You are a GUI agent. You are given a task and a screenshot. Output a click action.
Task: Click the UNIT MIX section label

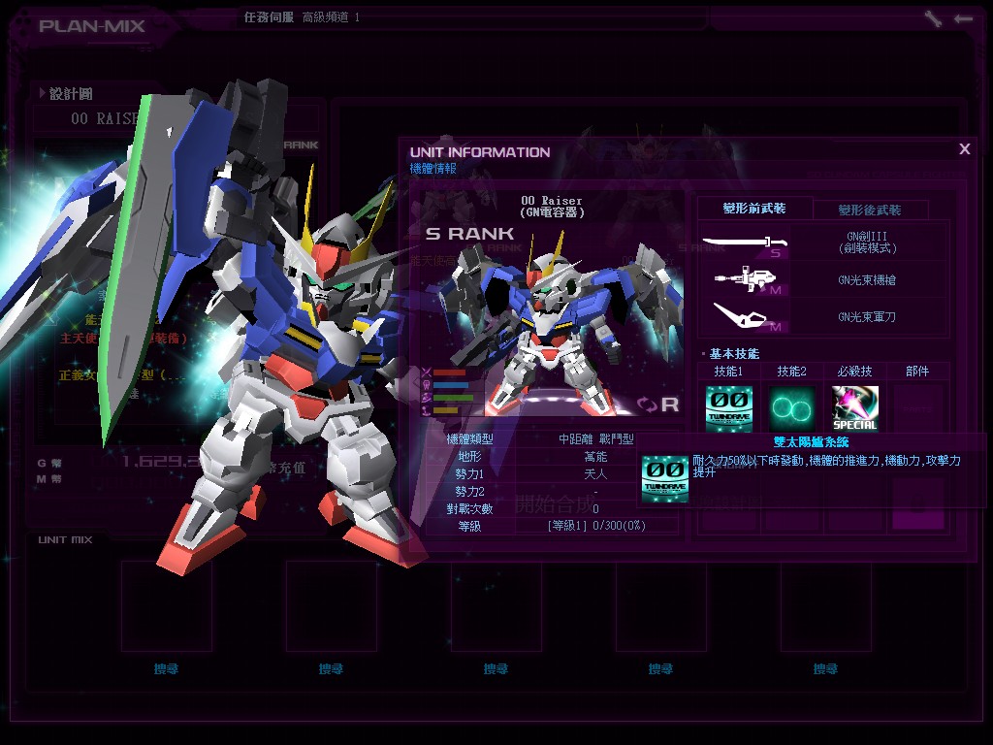pyautogui.click(x=65, y=539)
